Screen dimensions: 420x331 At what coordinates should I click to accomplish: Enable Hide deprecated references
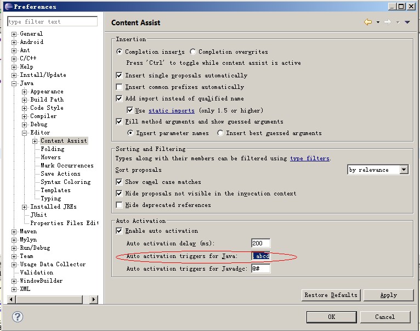click(119, 205)
